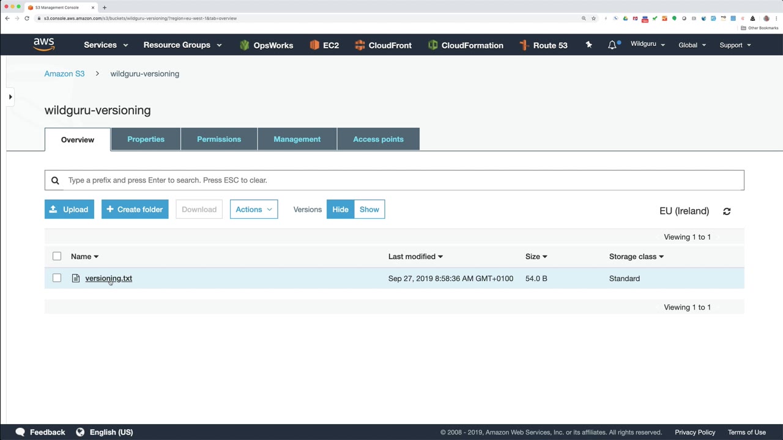
Task: Click the language globe icon
Action: point(80,432)
